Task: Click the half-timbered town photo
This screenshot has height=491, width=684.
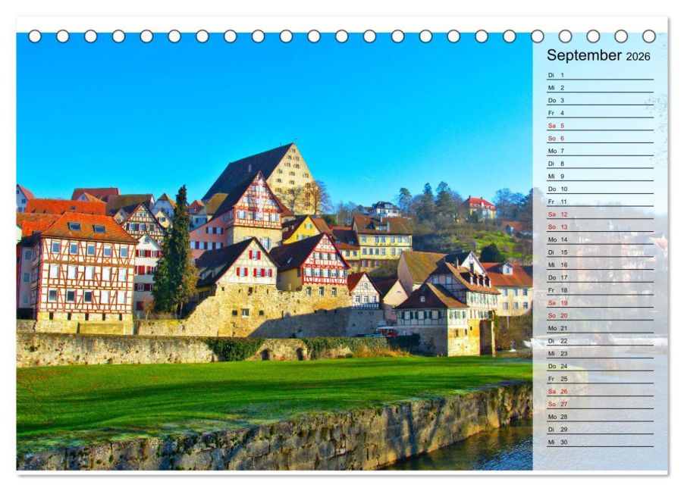Action: tap(275, 252)
